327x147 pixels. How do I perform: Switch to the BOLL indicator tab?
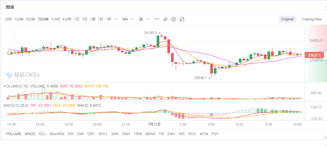[103, 134]
